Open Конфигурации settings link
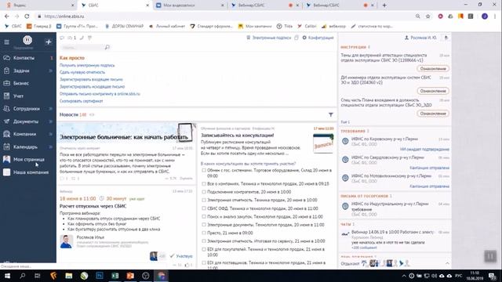This screenshot has width=502, height=282. pos(318,38)
